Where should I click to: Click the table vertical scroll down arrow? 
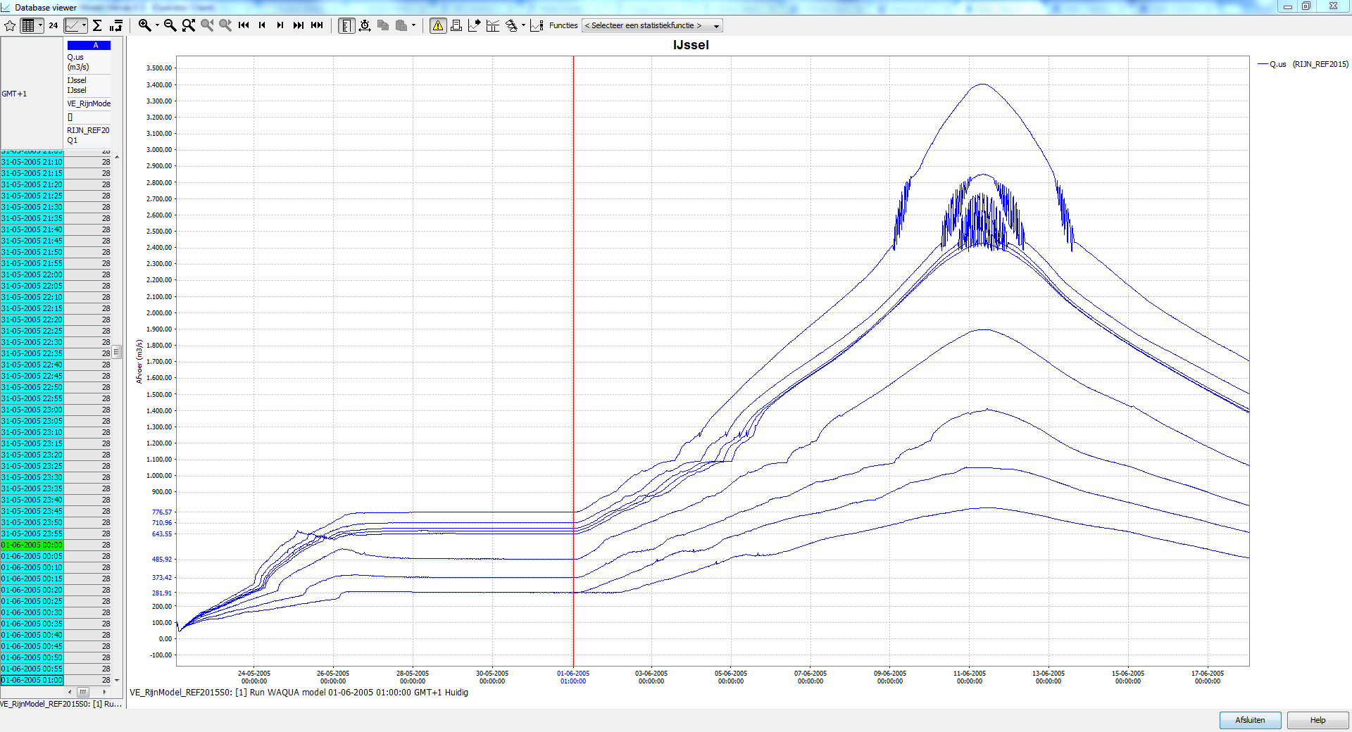pyautogui.click(x=117, y=680)
